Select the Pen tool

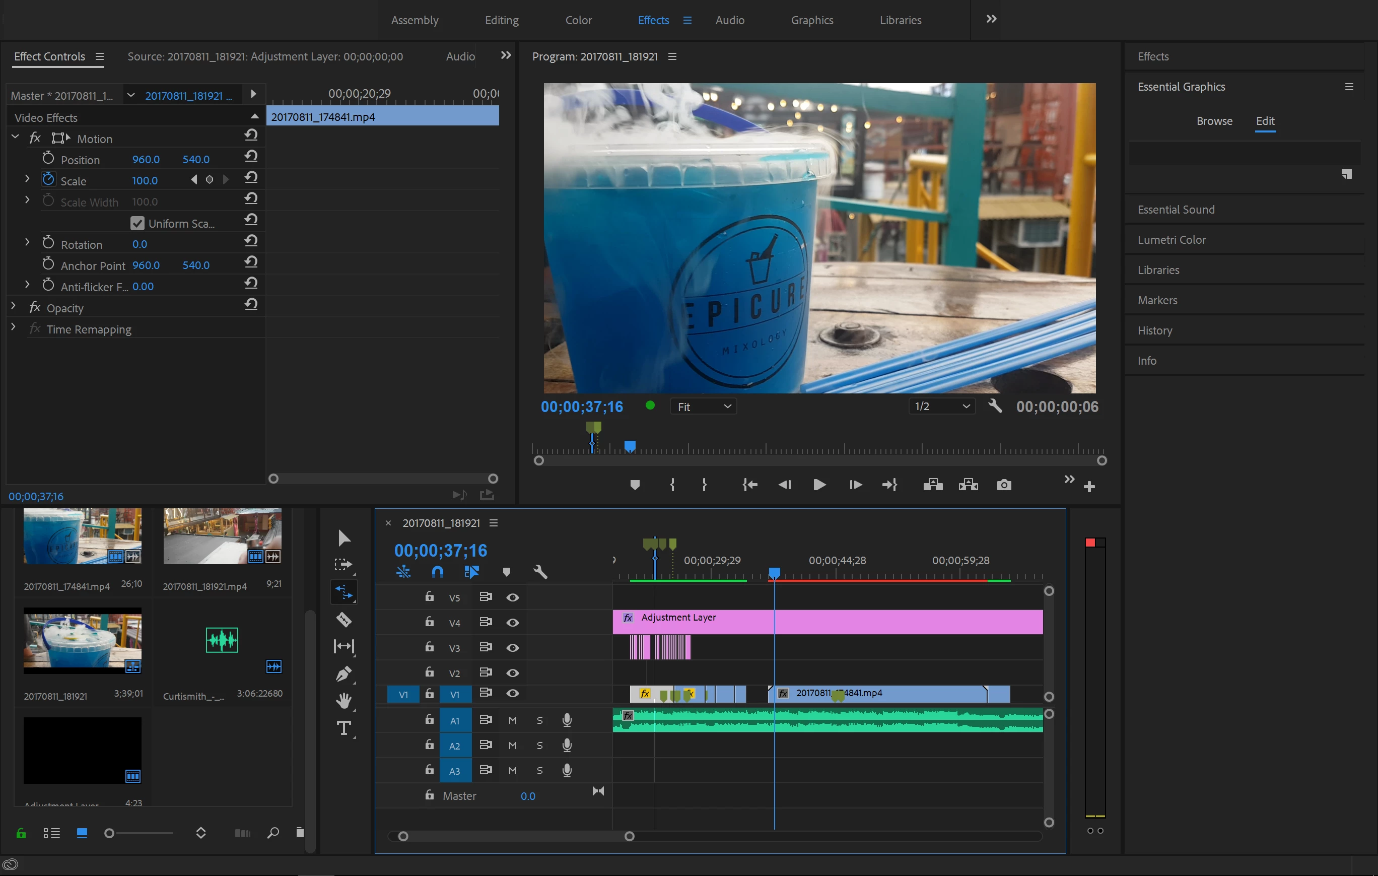click(343, 673)
